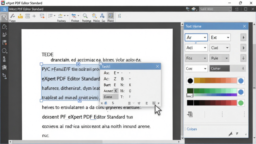Click the printer icon in left sidebar
Screen dimensions: 256x144
4,67
